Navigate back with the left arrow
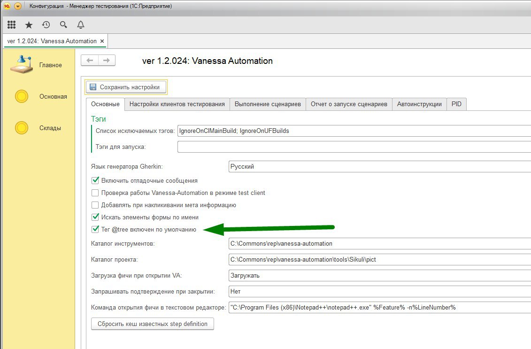The image size is (531, 349). 90,60
